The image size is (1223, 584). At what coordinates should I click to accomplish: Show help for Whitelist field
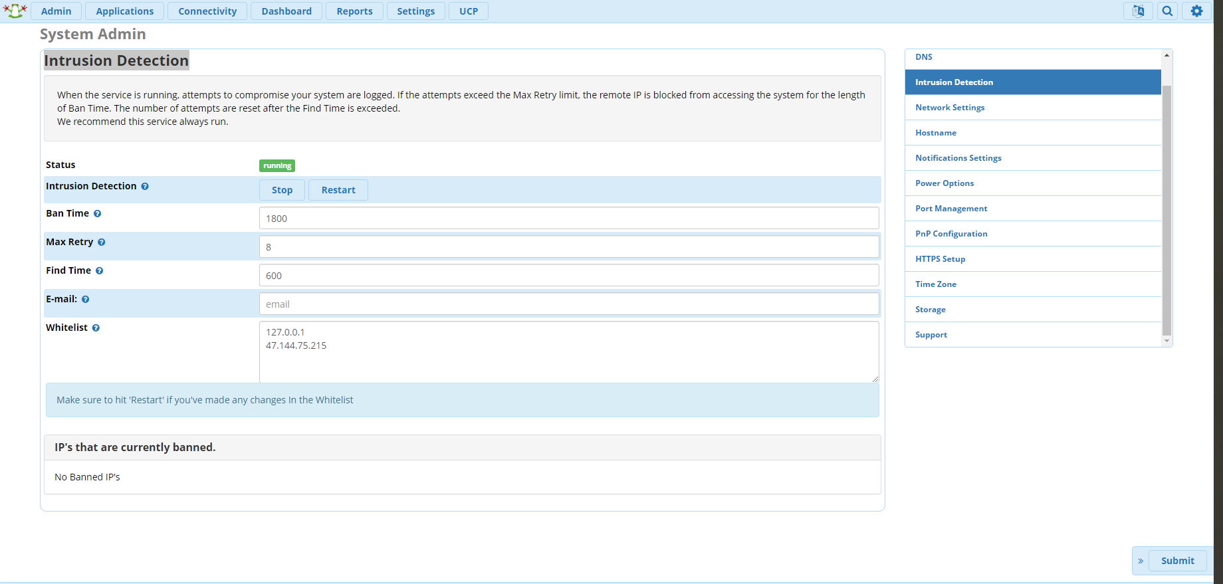point(96,328)
